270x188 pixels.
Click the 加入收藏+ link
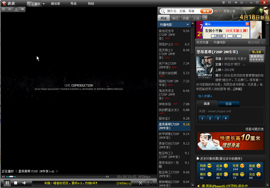205,96
